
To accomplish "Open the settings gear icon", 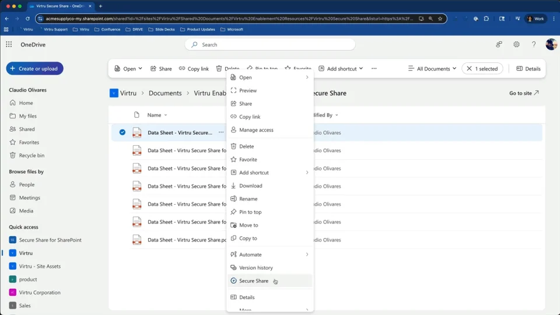I will click(516, 44).
